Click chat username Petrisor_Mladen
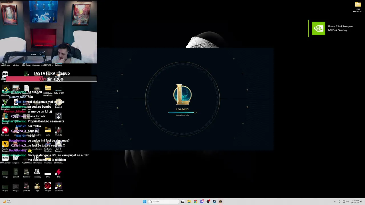Image resolution: width=365 pixels, height=205 pixels. pyautogui.click(x=15, y=112)
